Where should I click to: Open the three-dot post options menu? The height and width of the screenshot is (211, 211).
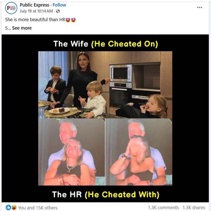[x=200, y=7]
